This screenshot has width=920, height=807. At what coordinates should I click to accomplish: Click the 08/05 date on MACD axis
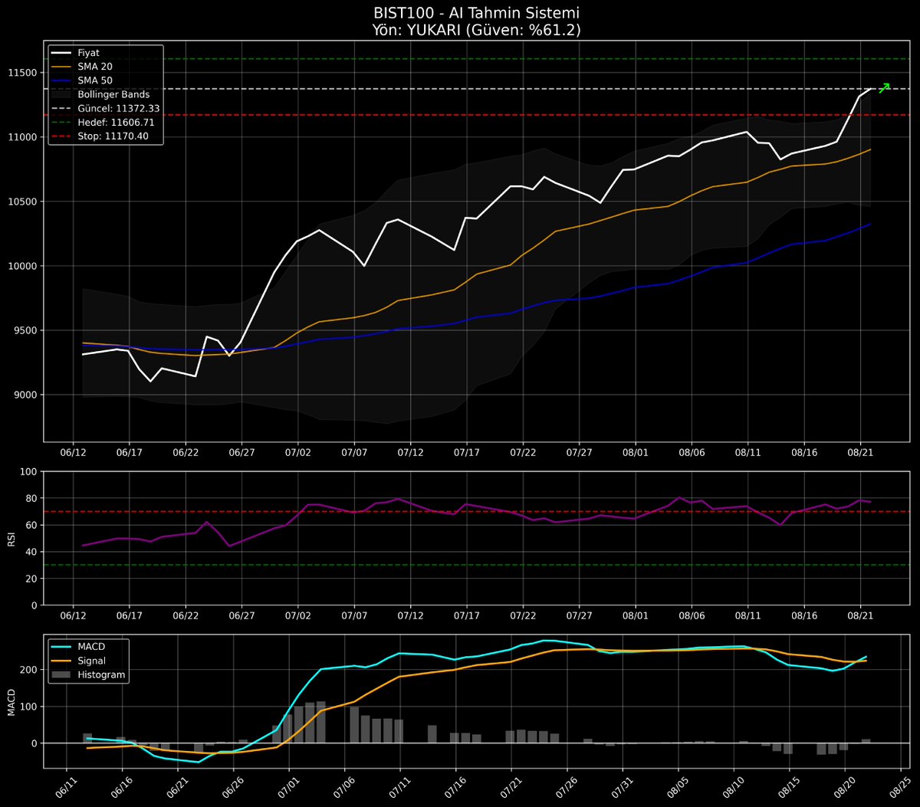677,786
